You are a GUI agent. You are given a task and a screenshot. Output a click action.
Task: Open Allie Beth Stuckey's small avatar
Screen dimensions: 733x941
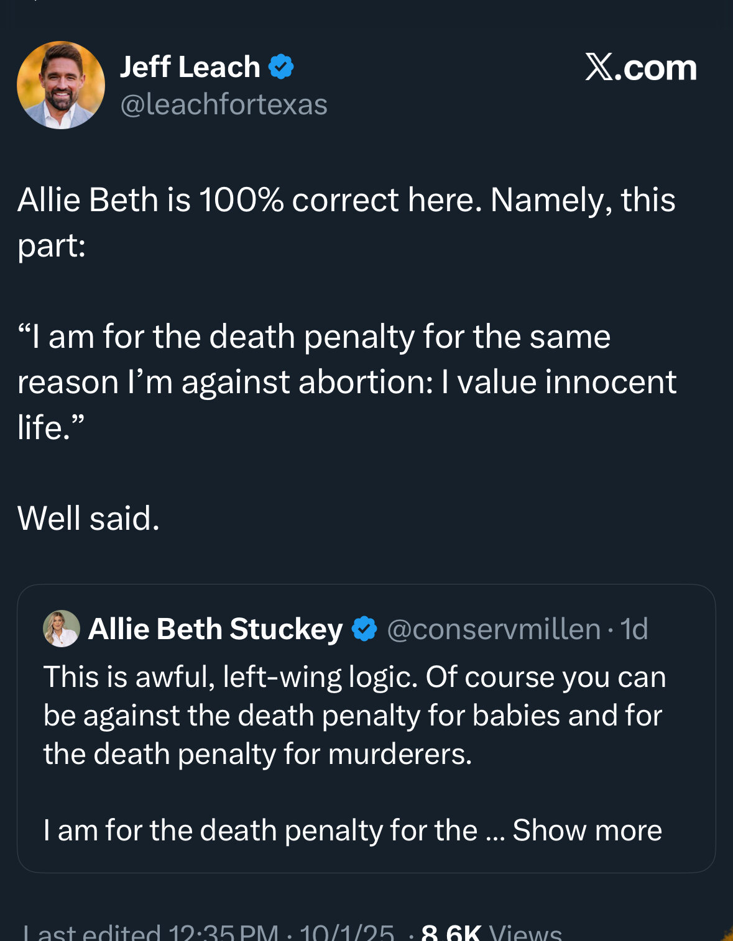61,629
